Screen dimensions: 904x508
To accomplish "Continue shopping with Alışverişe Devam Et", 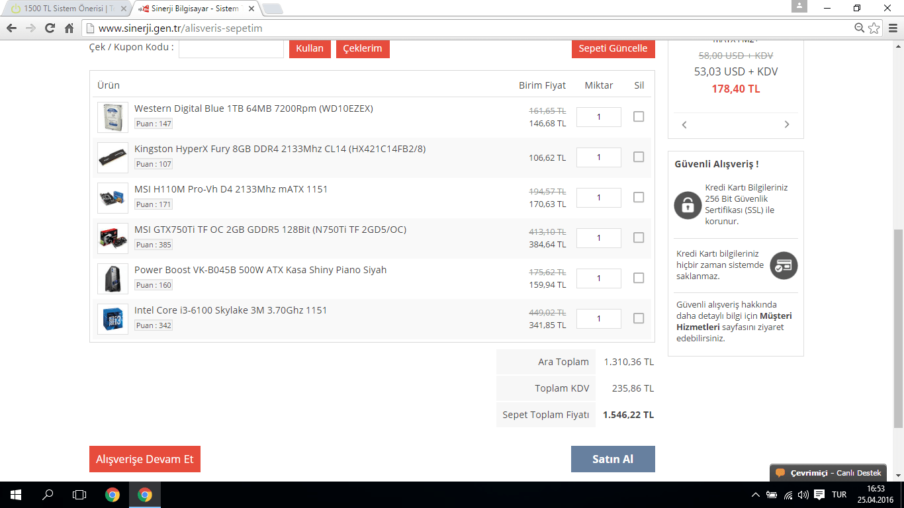I will coord(145,459).
